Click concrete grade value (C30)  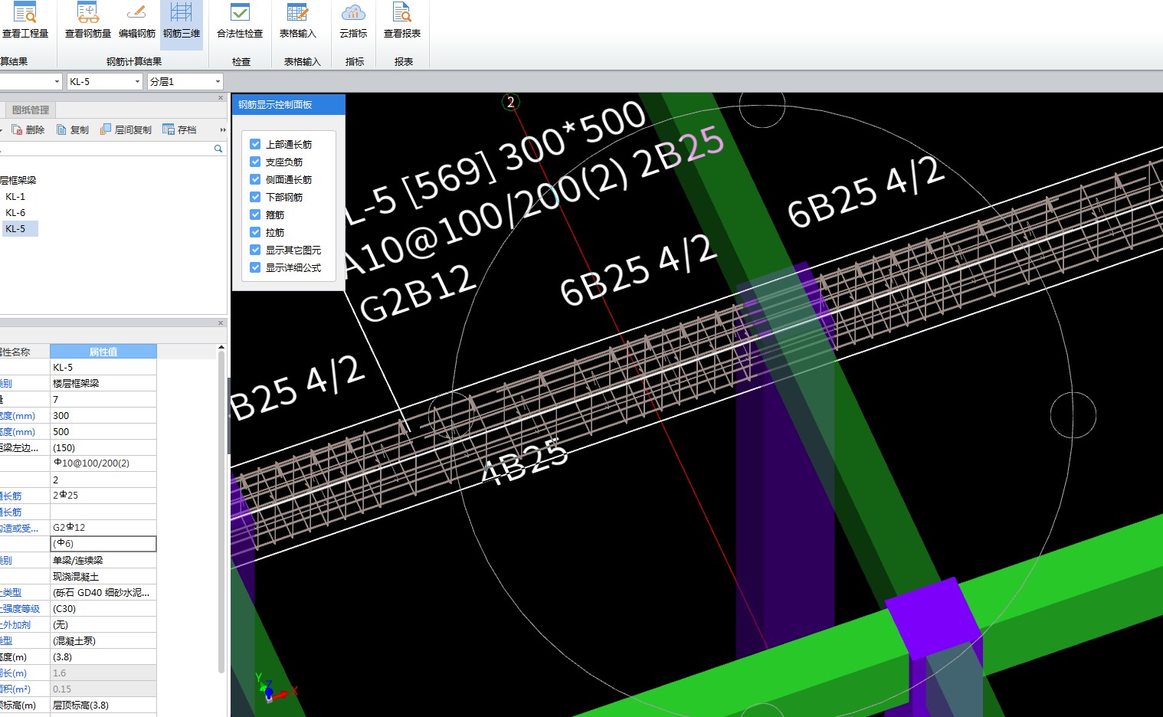coord(103,608)
